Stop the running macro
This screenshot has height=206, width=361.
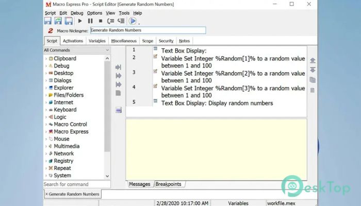(x=101, y=21)
